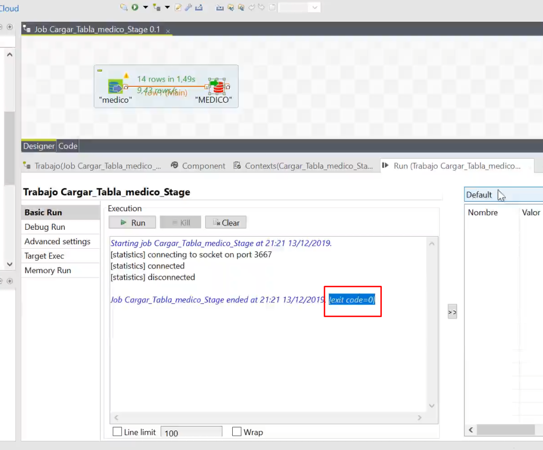
Task: Select Advanced settings in the side list
Action: 60,241
